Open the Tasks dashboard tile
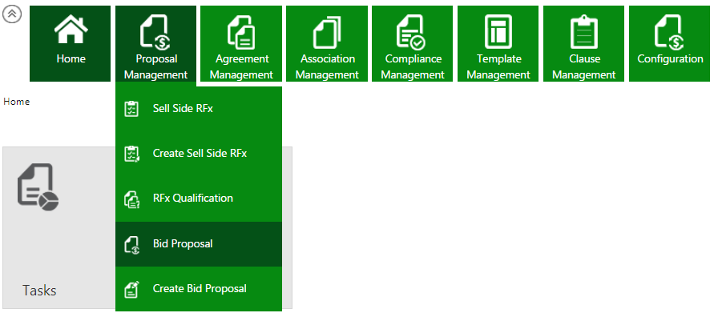This screenshot has width=714, height=317. click(59, 228)
